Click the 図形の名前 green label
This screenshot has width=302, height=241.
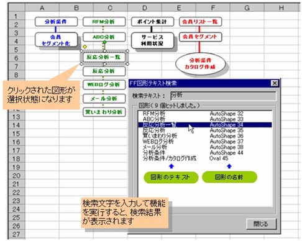(x=229, y=177)
